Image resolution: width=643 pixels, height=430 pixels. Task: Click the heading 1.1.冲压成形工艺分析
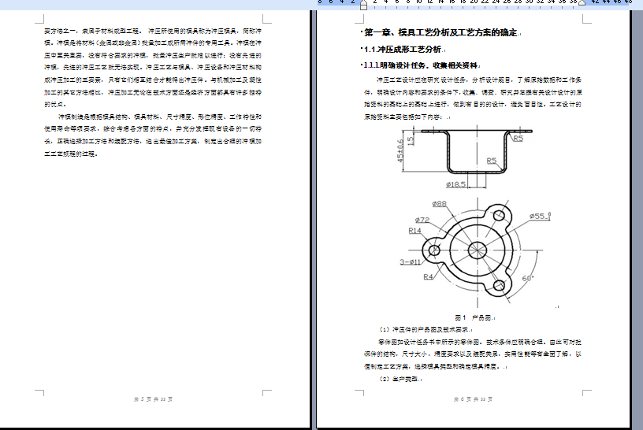tap(403, 49)
